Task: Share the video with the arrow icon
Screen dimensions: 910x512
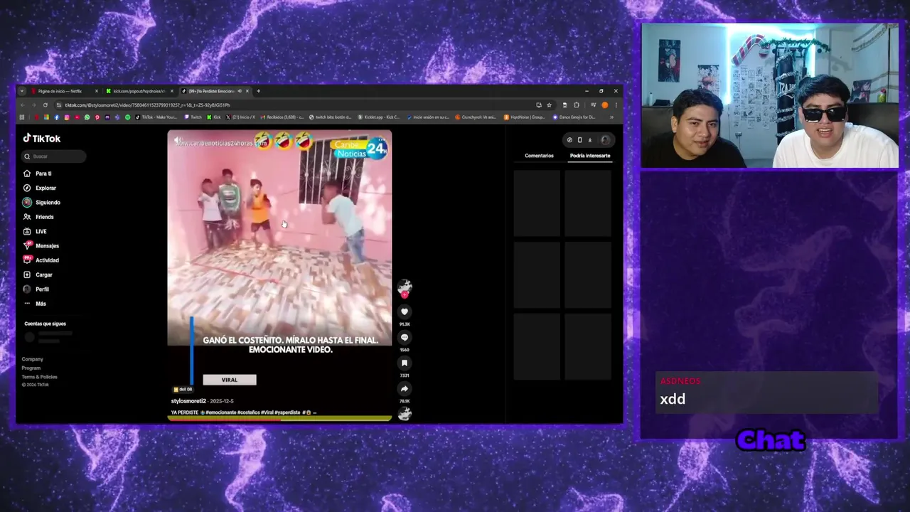Action: (405, 388)
